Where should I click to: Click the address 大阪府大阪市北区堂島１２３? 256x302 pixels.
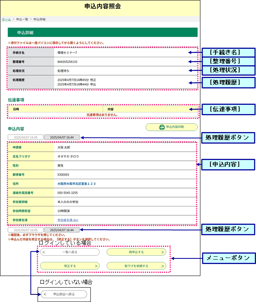[x=77, y=184]
